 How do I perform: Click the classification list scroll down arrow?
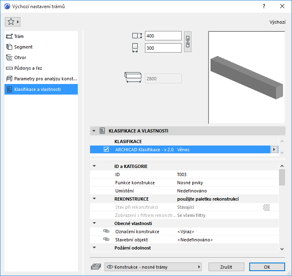click(x=282, y=152)
